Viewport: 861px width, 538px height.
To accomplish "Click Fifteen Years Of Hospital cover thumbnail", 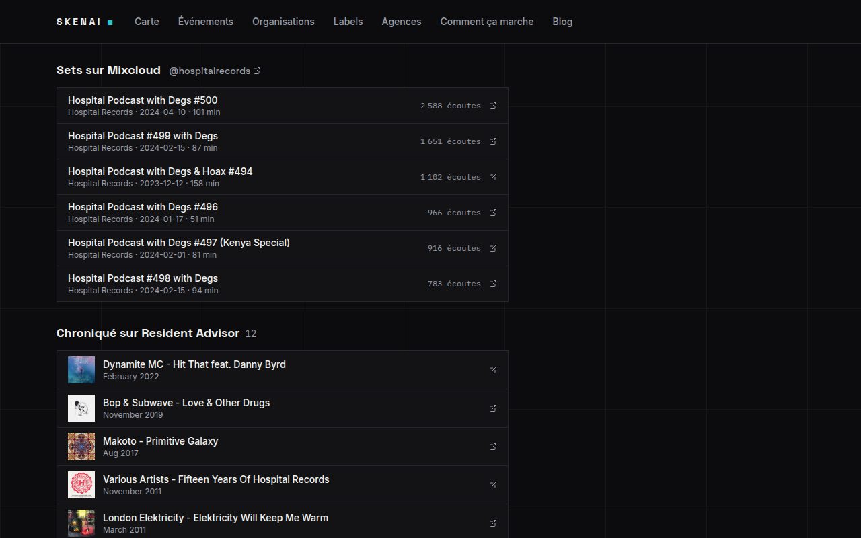I will tap(81, 485).
